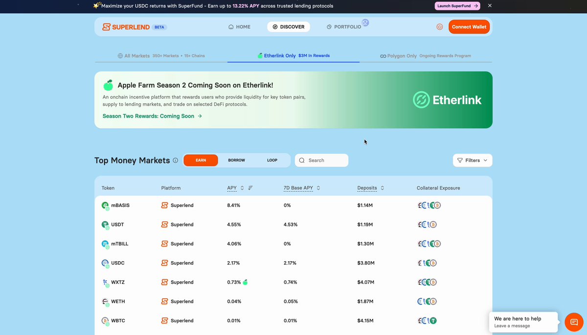Open the live chat widget icon
The width and height of the screenshot is (587, 335).
(574, 322)
